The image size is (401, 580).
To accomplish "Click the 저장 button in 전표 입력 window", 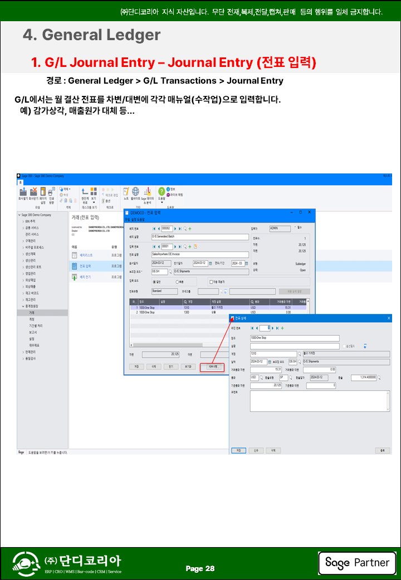I will click(136, 366).
